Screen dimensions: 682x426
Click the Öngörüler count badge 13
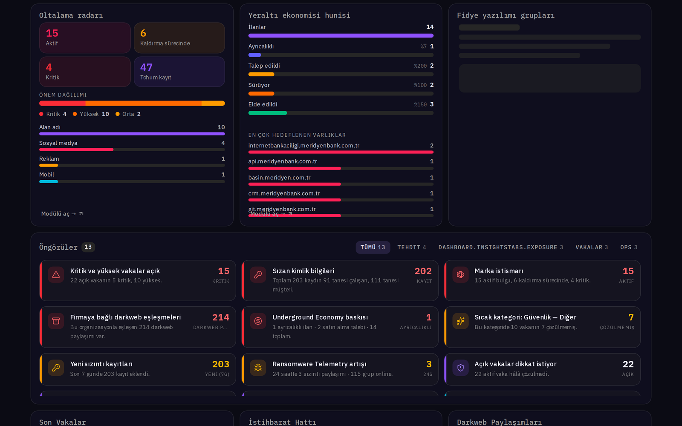click(88, 247)
